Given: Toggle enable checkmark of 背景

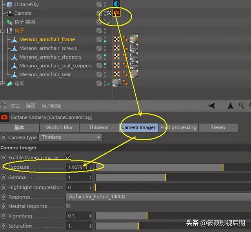Looking at the screenshot, I should point(109,83).
